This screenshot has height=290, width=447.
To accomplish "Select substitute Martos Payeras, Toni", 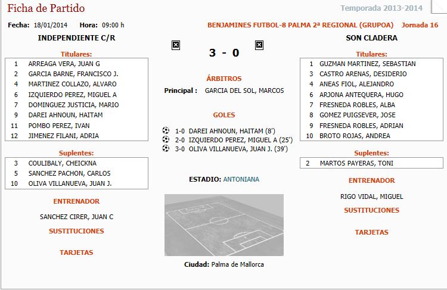I will [356, 163].
